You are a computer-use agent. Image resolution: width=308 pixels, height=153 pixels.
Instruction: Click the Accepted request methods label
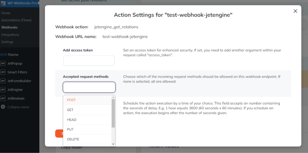(x=86, y=76)
